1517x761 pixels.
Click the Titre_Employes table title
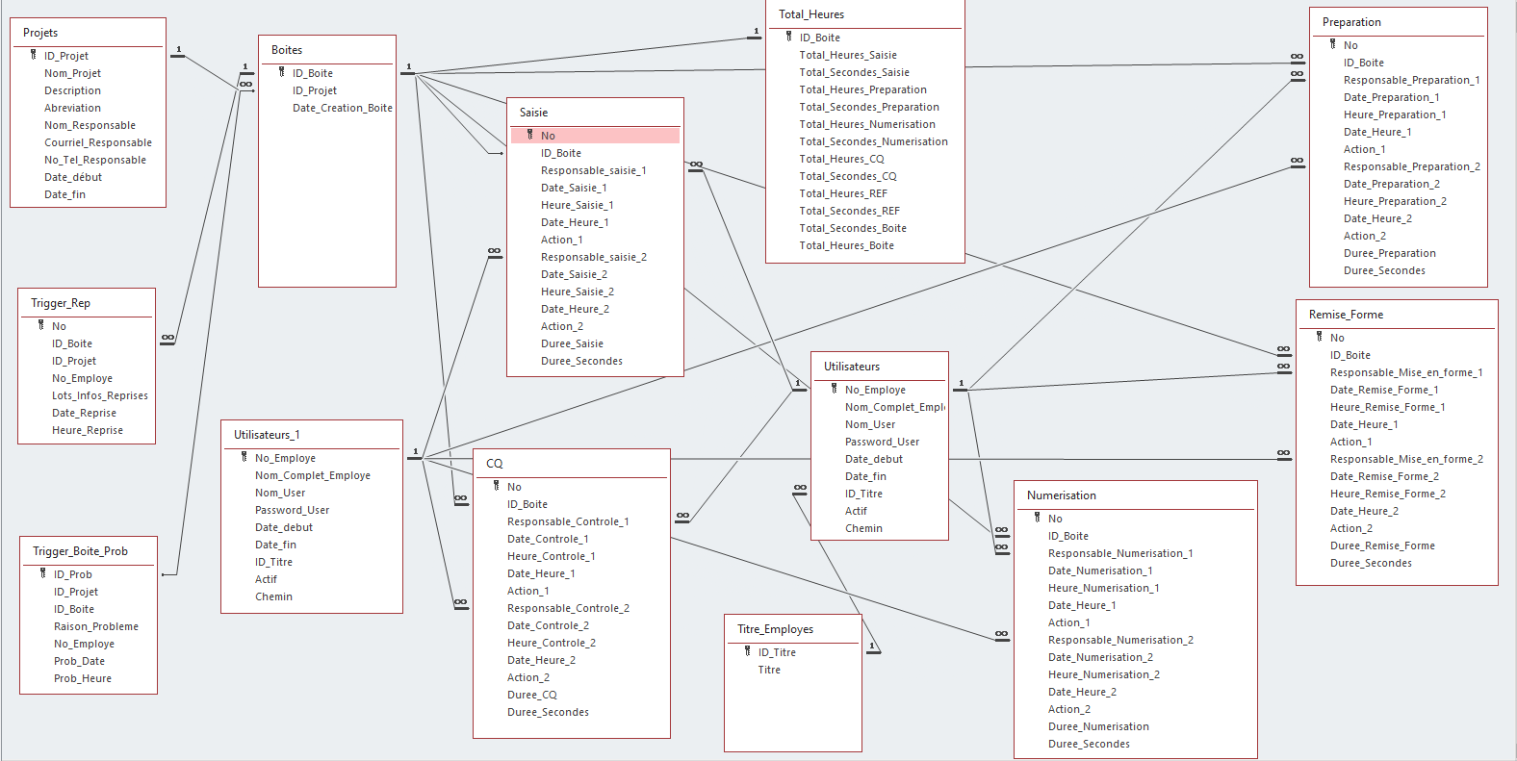[776, 629]
